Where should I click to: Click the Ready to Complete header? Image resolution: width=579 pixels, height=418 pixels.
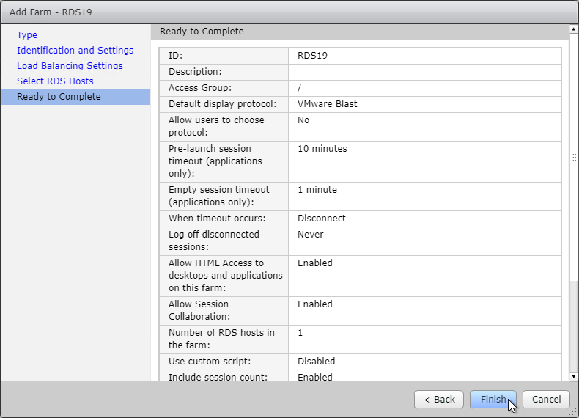coord(202,32)
